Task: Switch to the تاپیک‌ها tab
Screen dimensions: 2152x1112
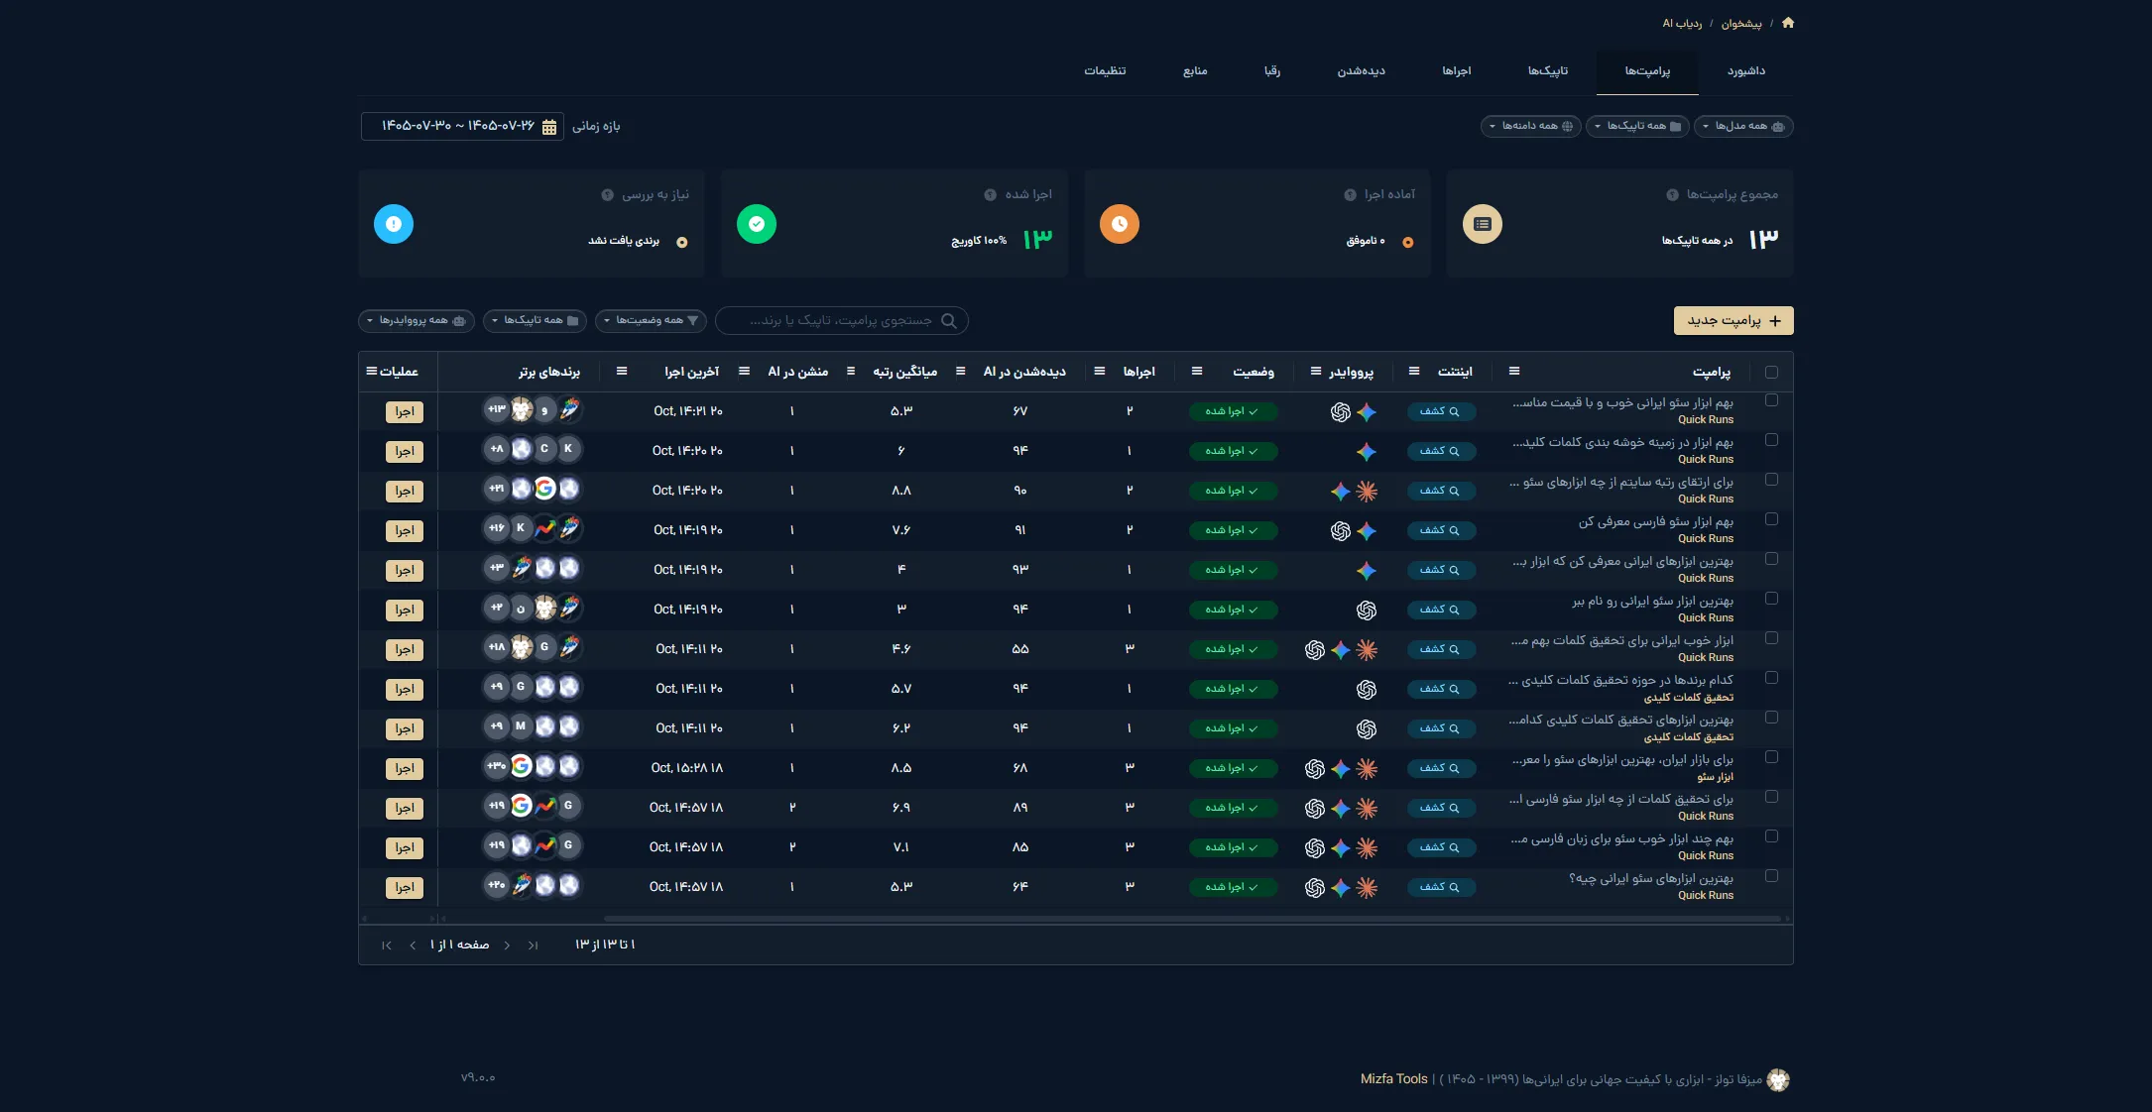Action: pyautogui.click(x=1548, y=71)
